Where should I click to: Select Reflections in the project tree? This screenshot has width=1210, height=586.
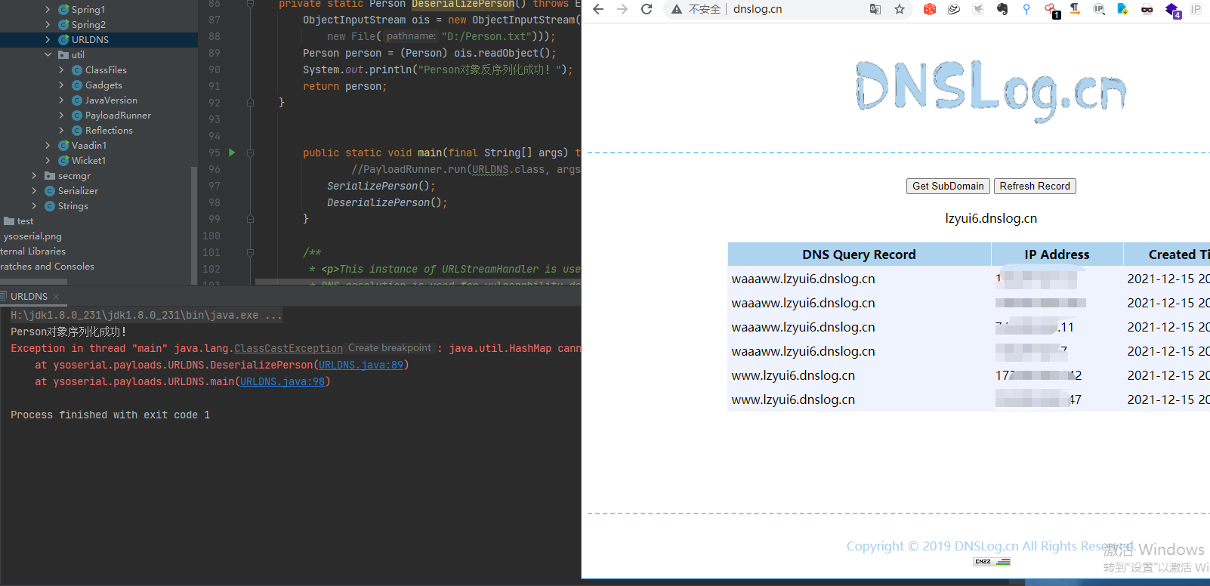pos(109,131)
